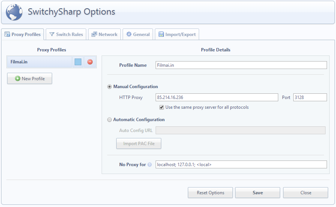This screenshot has height=207, width=336.
Task: Open the General settings tab
Action: coord(138,34)
